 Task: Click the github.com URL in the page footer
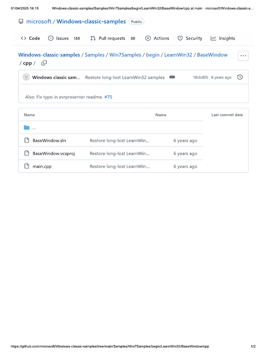[110, 346]
